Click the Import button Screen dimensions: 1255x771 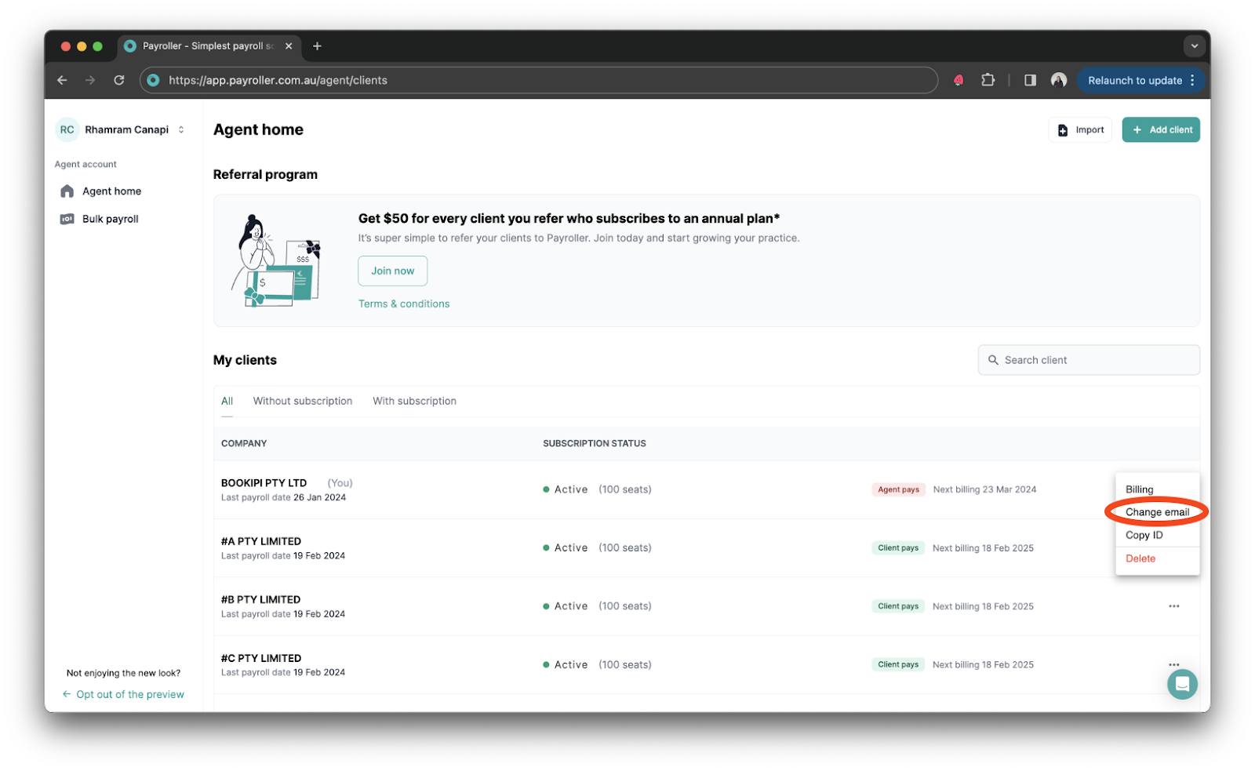[x=1080, y=130]
